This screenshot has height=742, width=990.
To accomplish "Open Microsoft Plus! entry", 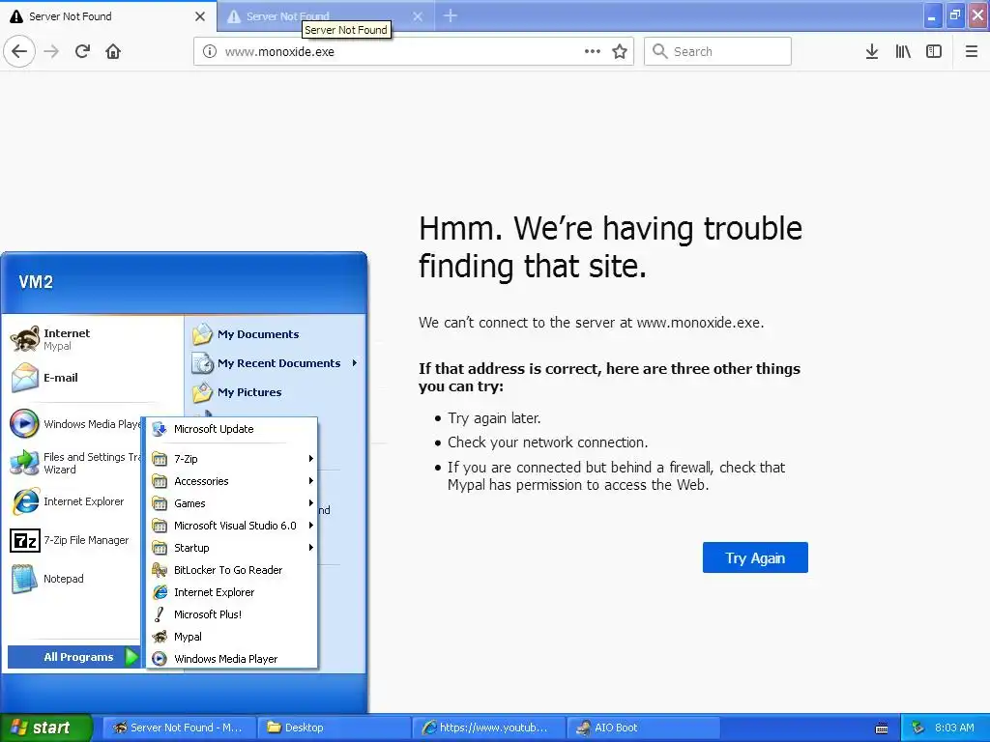I will (x=232, y=614).
